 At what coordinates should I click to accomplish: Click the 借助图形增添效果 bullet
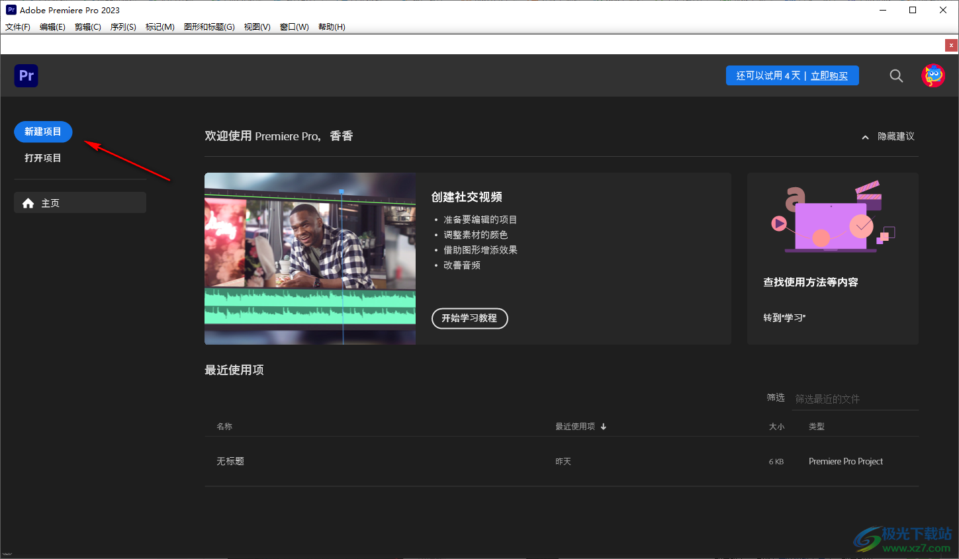coord(480,250)
